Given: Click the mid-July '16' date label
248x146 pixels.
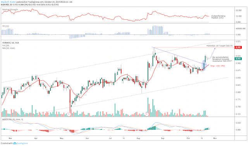Looking at the screenshot, I should pos(124,138).
